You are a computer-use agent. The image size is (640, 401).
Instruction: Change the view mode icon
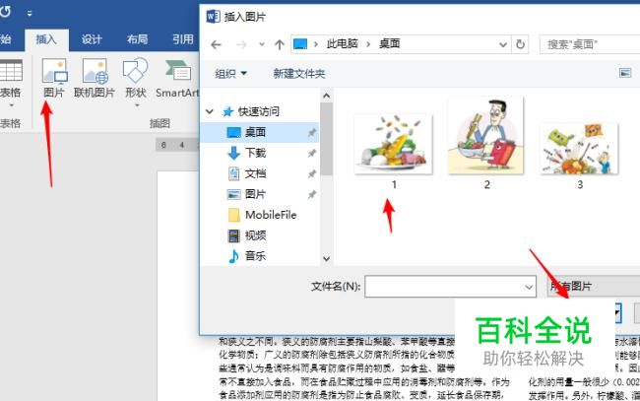tap(625, 73)
